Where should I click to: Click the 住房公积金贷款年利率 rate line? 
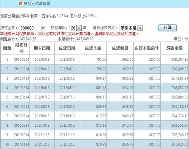[x=48, y=16]
